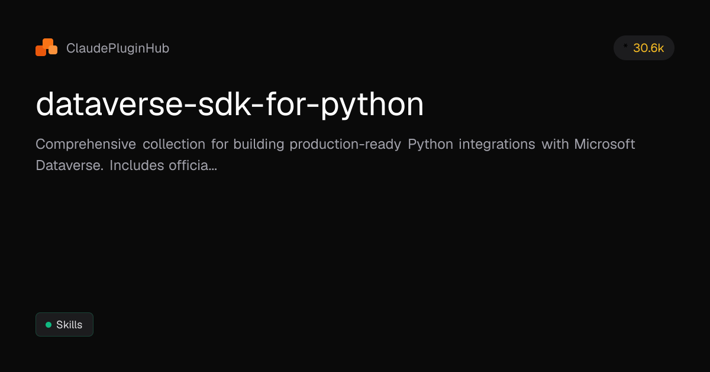Click the word "Dataverse." on the second description line
710x372 pixels.
click(70, 165)
